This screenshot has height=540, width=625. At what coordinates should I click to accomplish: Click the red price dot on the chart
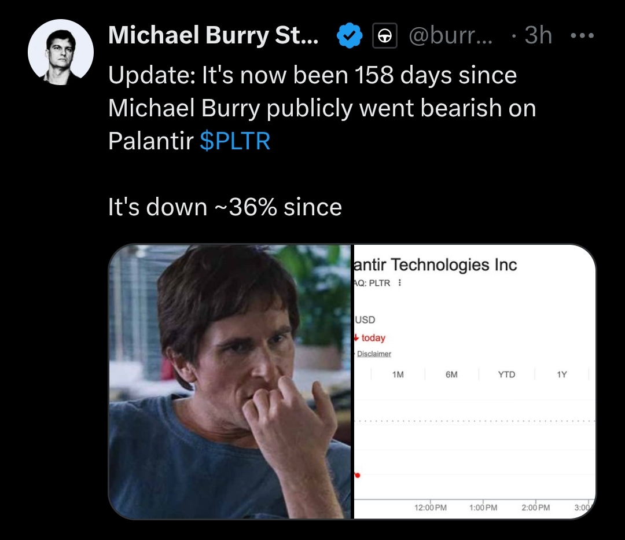tap(358, 476)
